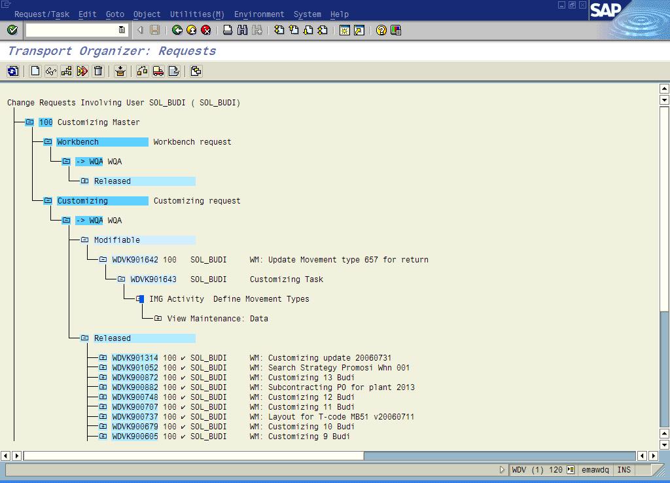Click the Print icon in toolbar

[228, 30]
